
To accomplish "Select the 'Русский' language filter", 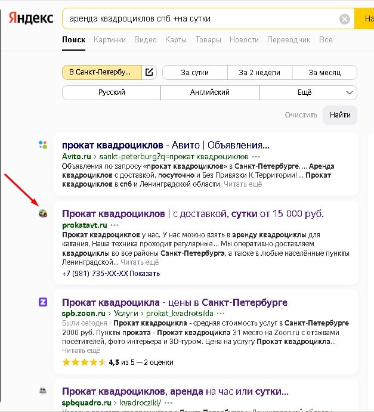I will tap(112, 92).
